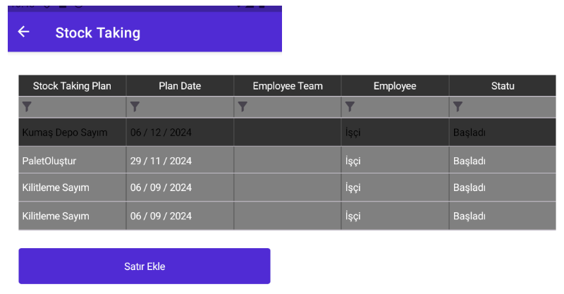Click the Stock Taking page title
This screenshot has height=294, width=564.
coord(98,32)
